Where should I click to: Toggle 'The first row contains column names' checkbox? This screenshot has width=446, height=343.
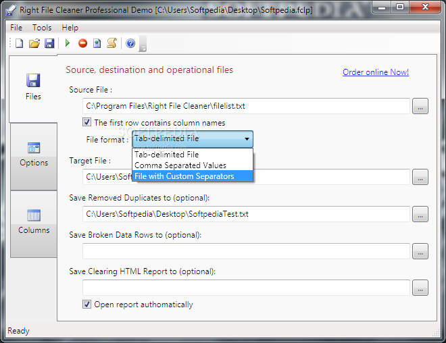tap(86, 122)
